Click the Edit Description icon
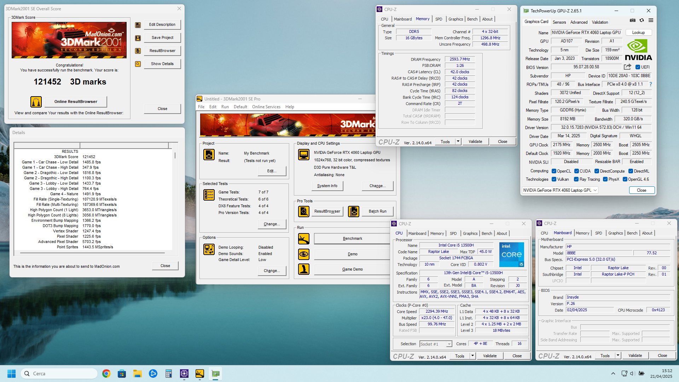 tap(138, 25)
